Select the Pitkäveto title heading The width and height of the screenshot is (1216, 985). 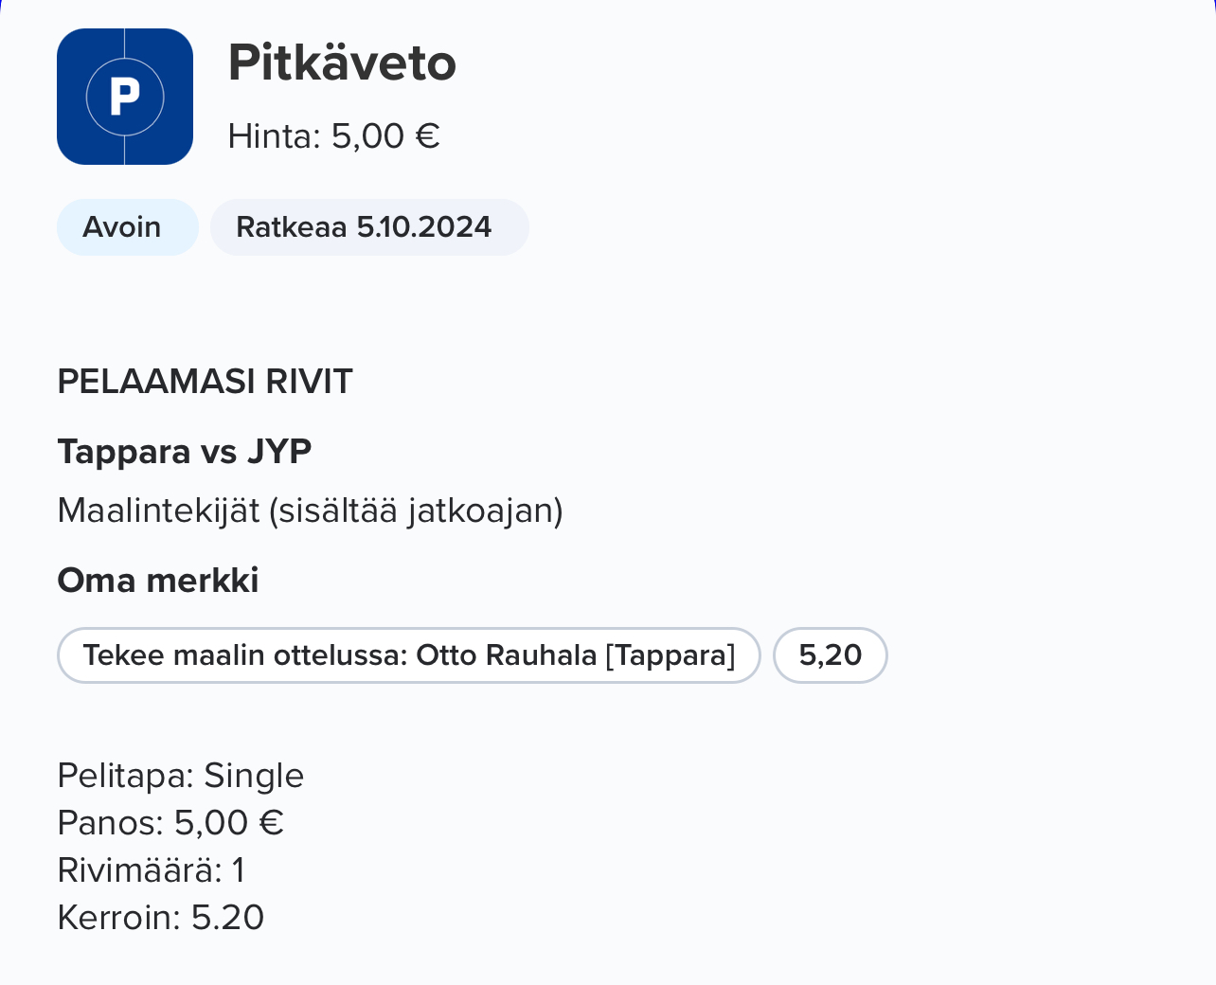(x=342, y=63)
